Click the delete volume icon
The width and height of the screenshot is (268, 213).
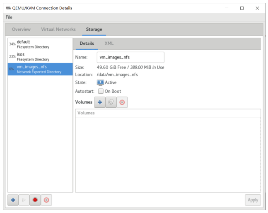tap(122, 102)
